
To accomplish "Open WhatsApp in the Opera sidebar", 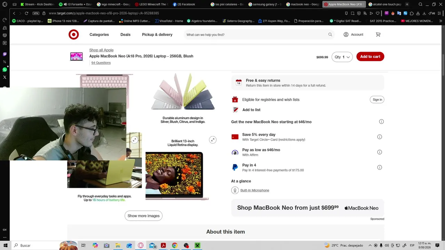I will (x=5, y=69).
